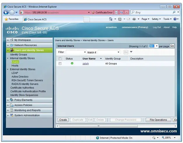The height and width of the screenshot is (143, 183).
Task: Open Certificate Authorities
Action: click(x=22, y=88)
